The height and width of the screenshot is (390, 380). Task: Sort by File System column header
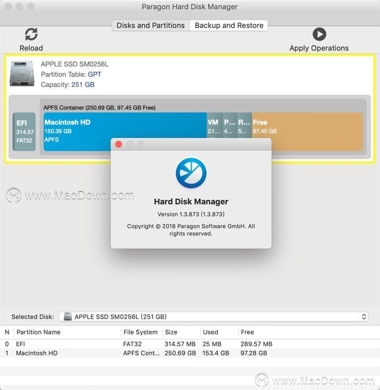tap(141, 332)
